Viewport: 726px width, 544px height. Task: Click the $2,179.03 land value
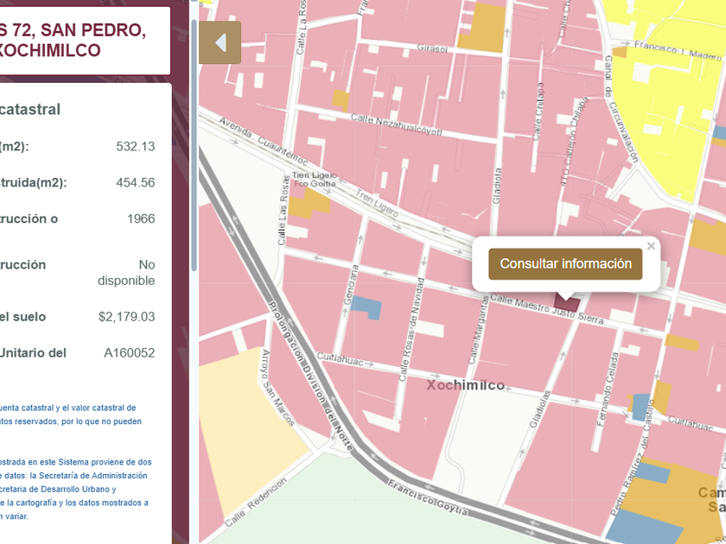click(127, 317)
